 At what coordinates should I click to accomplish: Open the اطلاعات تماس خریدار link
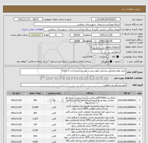[x=32, y=30]
